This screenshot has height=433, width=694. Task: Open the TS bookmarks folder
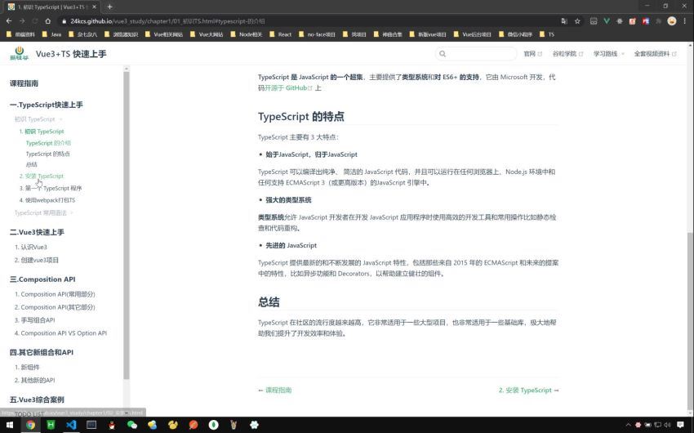tap(546, 34)
